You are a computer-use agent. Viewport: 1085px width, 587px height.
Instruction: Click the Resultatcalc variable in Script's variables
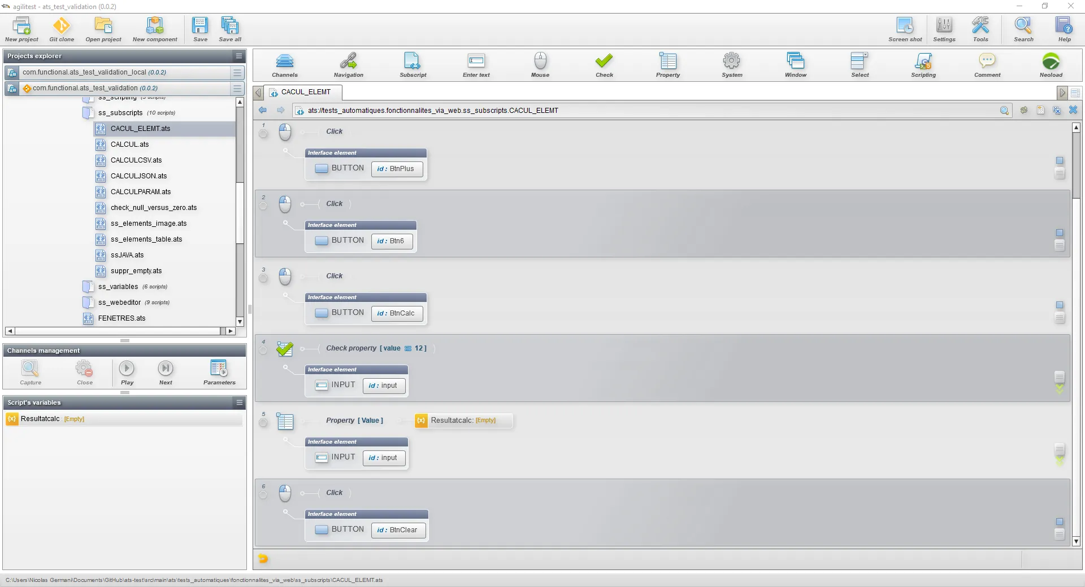pyautogui.click(x=124, y=419)
